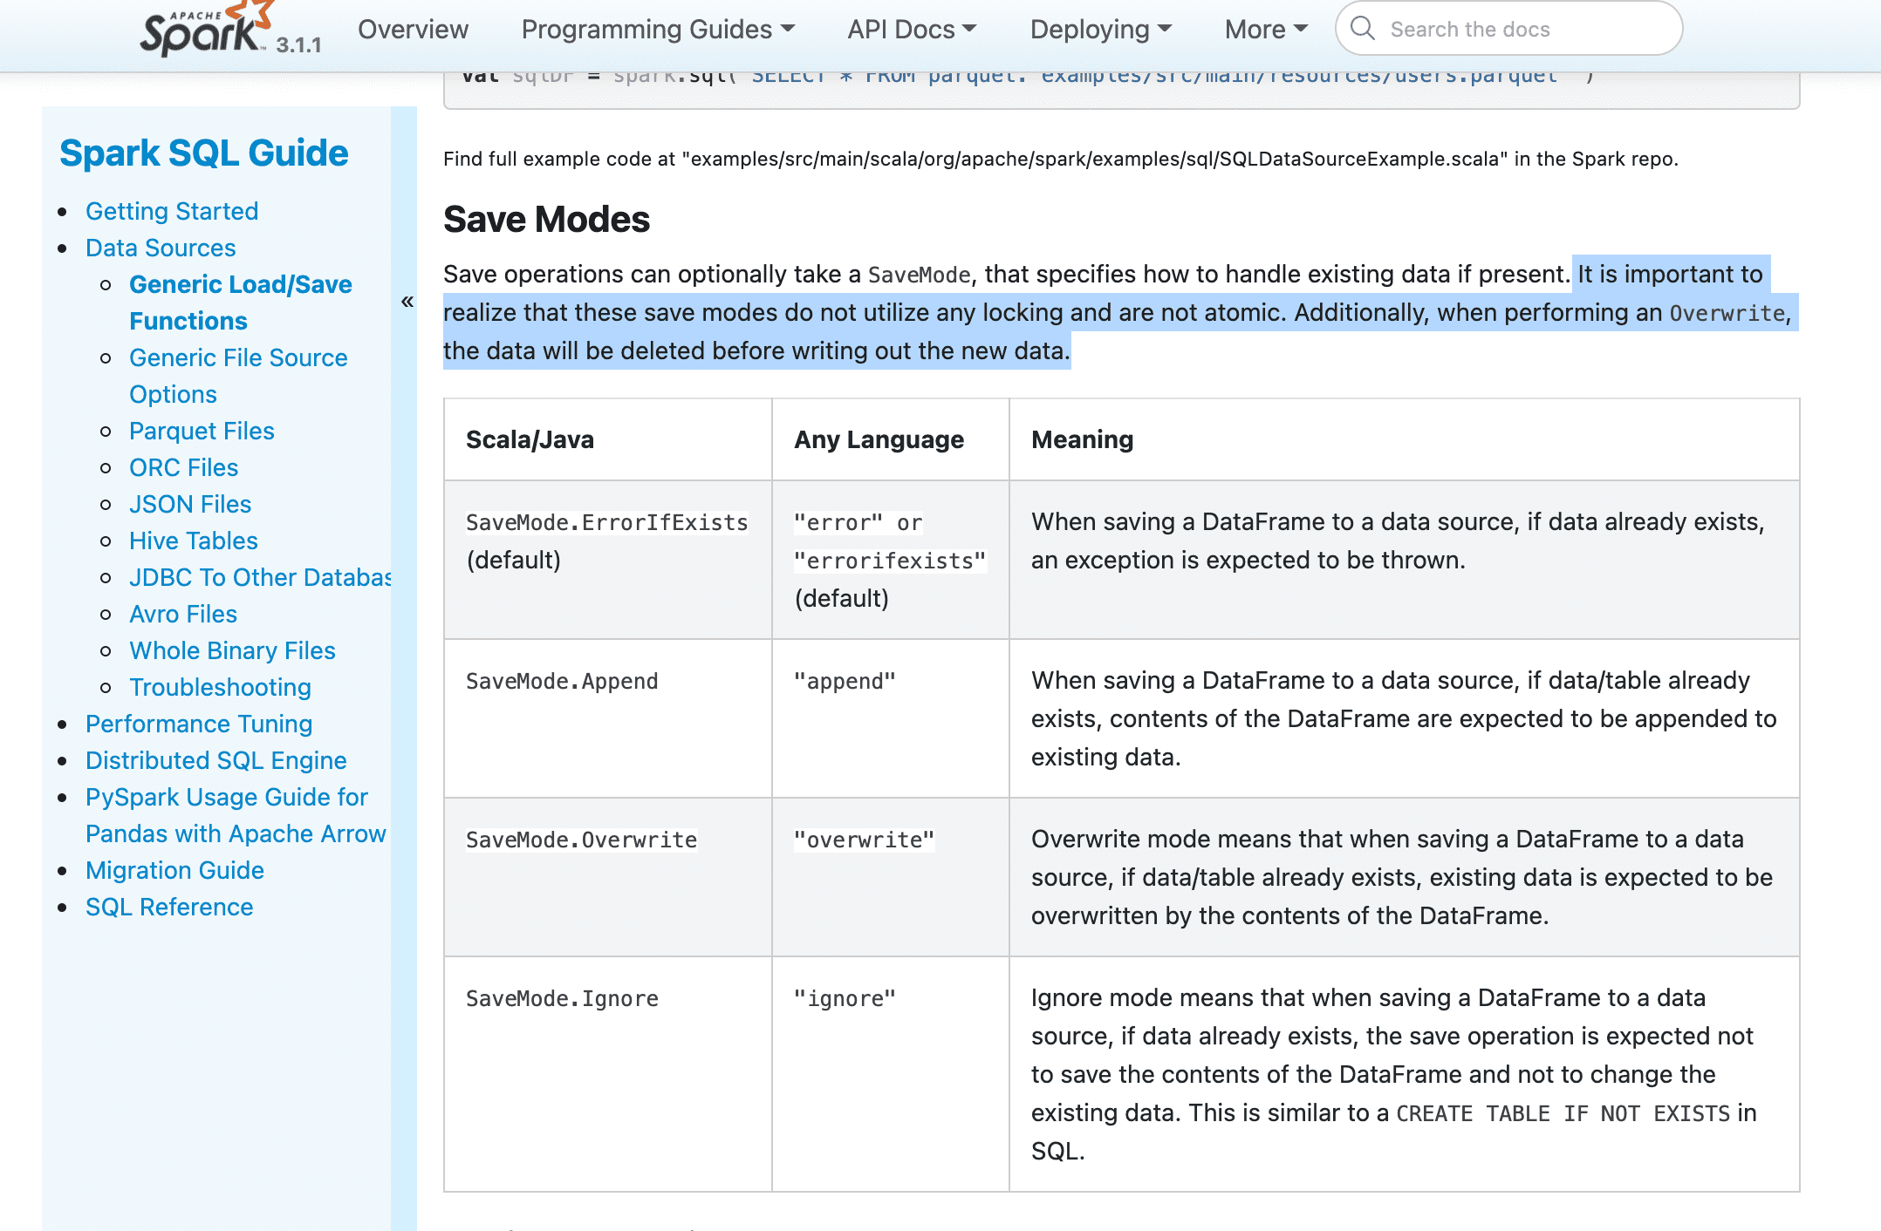Click the SaveMode.ErrorIfExists cell

pos(607,559)
